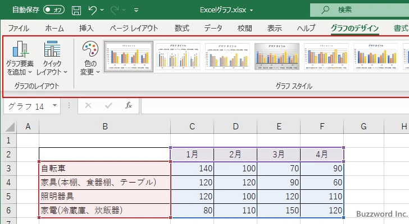This screenshot has height=224, width=409.
Task: Switch to the ホーム tab
Action: point(54,28)
